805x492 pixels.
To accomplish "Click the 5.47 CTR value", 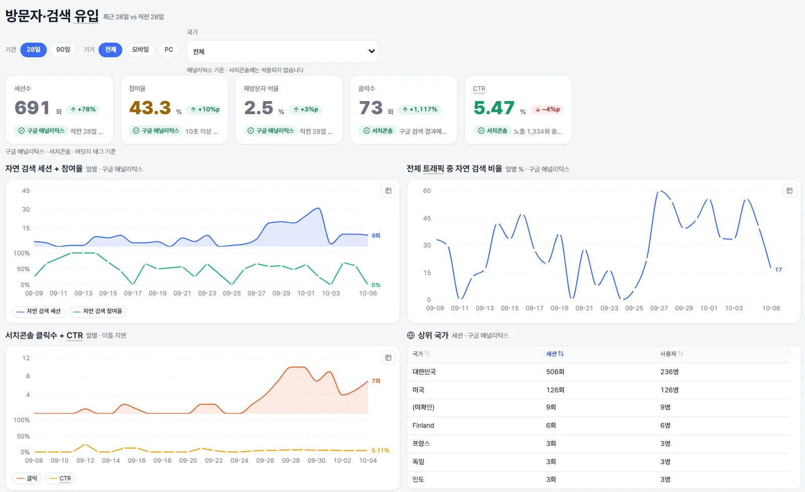I will point(494,108).
